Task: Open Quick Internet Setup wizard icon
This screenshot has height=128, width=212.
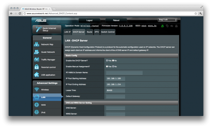Action: pos(38,29)
